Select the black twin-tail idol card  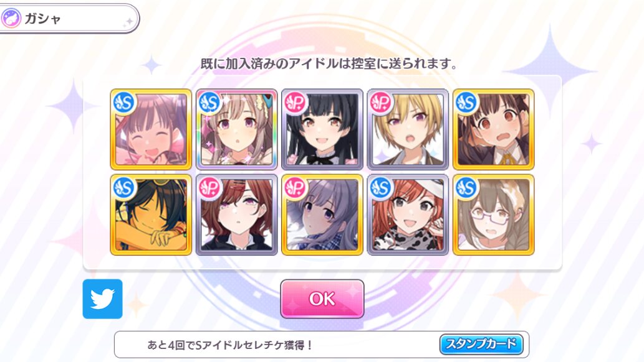322,129
